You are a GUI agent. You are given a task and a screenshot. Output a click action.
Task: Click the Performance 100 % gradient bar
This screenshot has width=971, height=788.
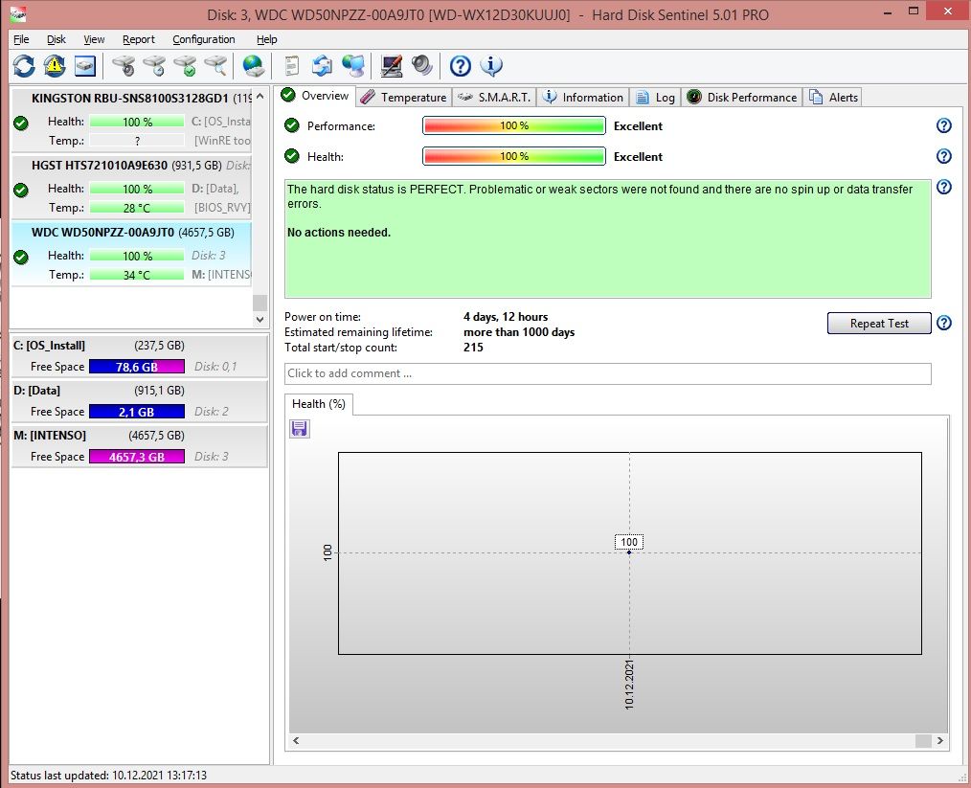pyautogui.click(x=514, y=125)
